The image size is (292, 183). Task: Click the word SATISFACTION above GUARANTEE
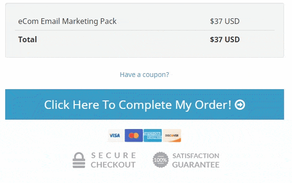pos(196,156)
